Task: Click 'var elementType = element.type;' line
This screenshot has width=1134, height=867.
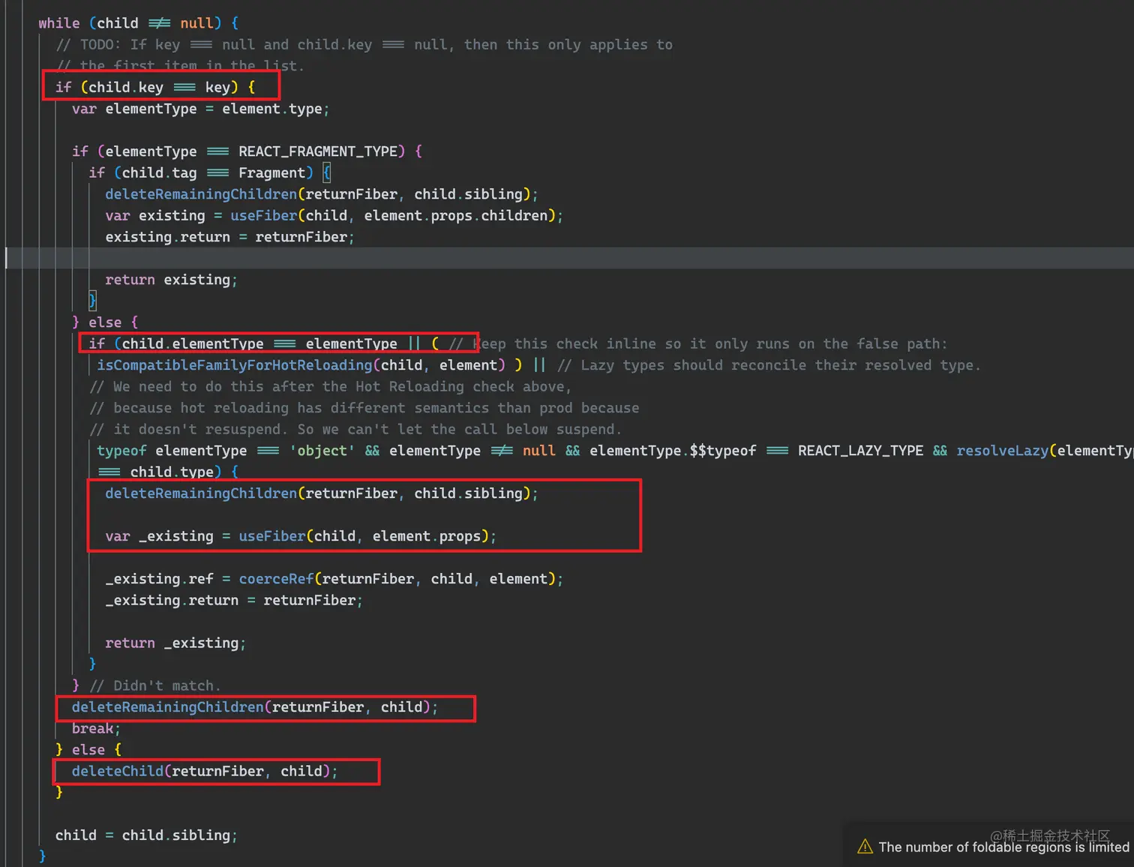Action: point(200,109)
